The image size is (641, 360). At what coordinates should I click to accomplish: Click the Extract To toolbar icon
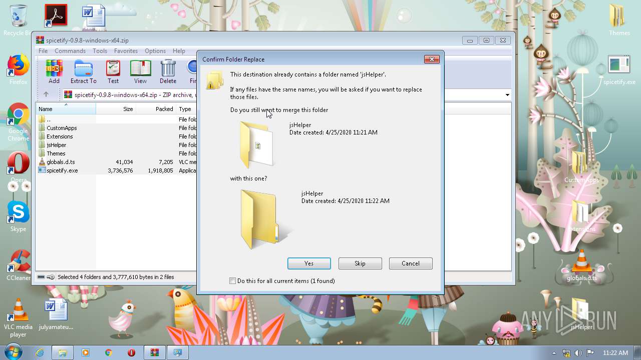click(x=83, y=72)
